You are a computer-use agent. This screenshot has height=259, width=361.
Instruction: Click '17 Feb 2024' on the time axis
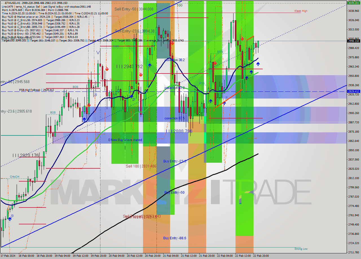coord(8,256)
